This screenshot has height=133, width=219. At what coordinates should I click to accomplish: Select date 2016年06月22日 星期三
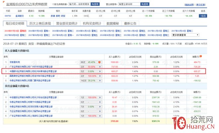tap(110, 35)
